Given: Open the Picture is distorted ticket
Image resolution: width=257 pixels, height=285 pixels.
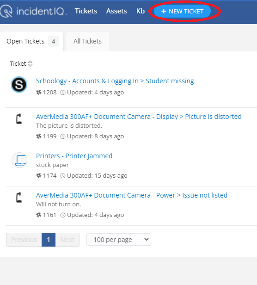Looking at the screenshot, I should [139, 117].
